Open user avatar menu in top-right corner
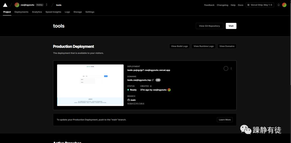The image size is (291, 143). [284, 5]
